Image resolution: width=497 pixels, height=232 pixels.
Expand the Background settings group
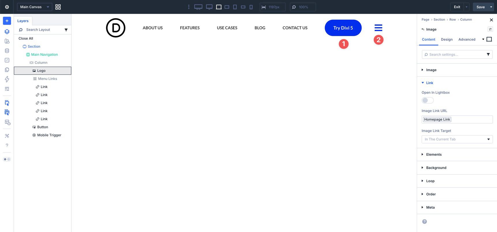[457, 168]
